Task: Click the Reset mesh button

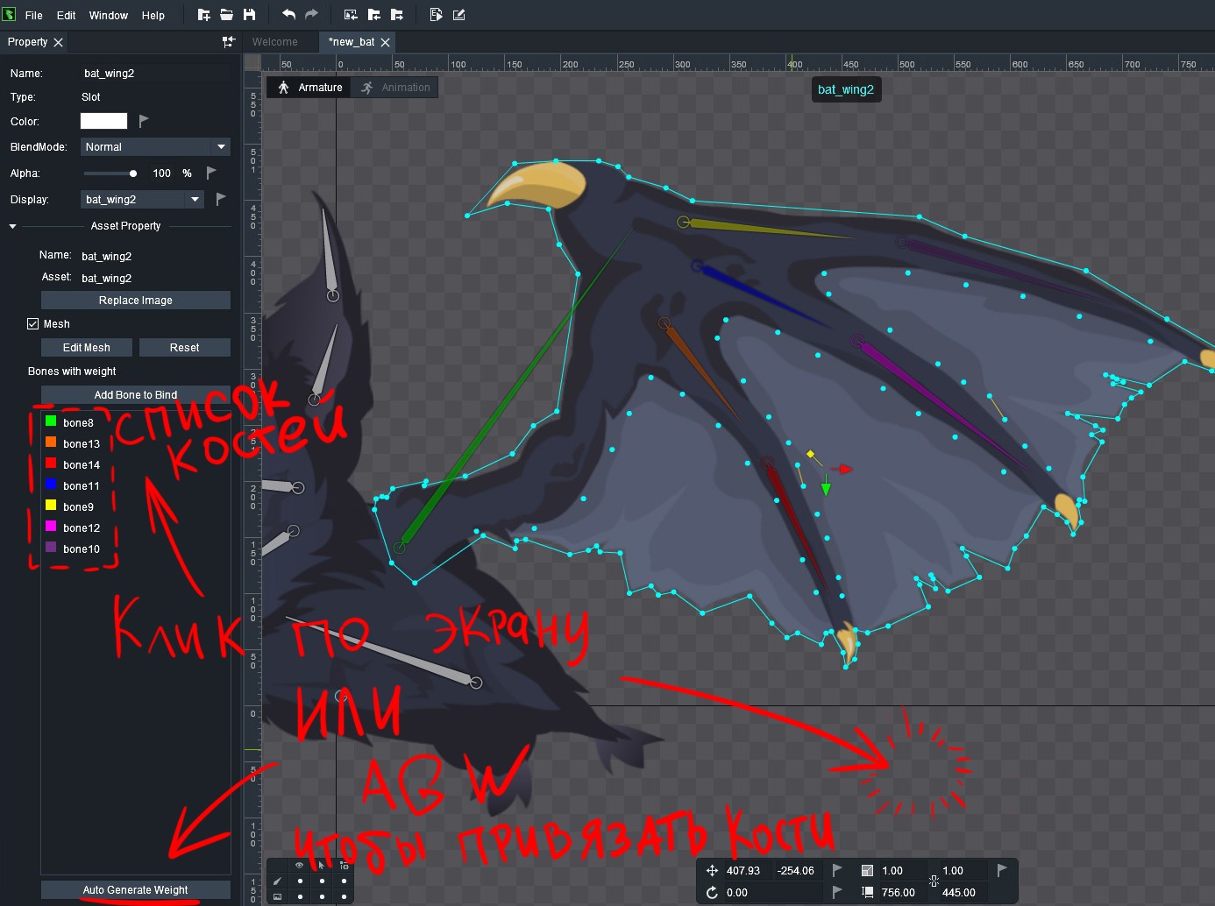Action: tap(185, 347)
